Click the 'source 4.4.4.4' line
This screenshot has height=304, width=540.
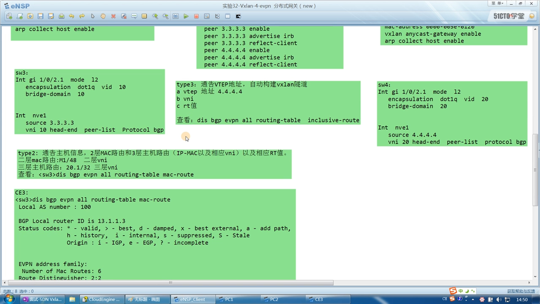[x=413, y=135]
